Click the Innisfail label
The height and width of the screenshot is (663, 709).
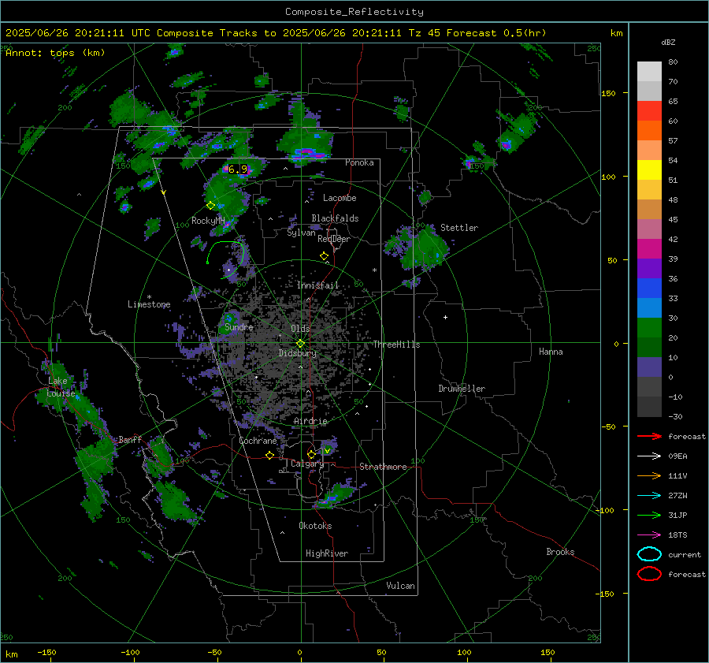317,285
